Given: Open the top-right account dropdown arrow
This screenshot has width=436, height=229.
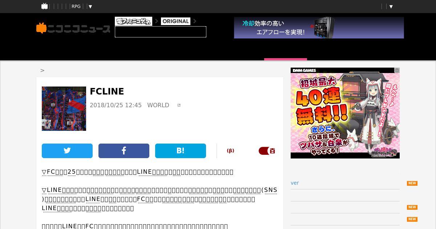Looking at the screenshot, I should pyautogui.click(x=391, y=7).
